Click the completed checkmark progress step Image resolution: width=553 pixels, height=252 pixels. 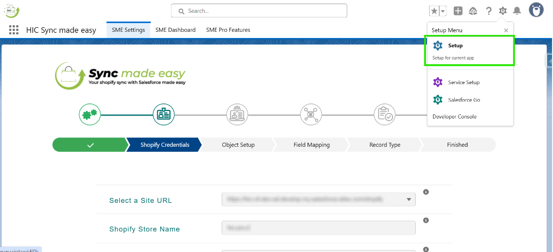tap(91, 145)
